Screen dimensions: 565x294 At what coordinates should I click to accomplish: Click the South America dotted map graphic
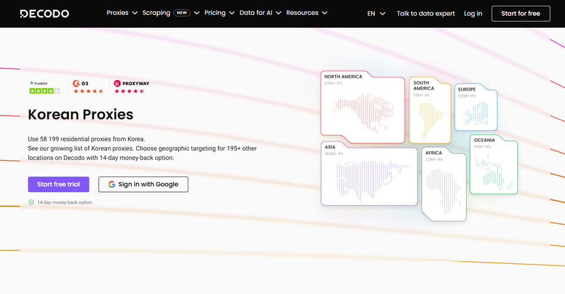click(430, 120)
